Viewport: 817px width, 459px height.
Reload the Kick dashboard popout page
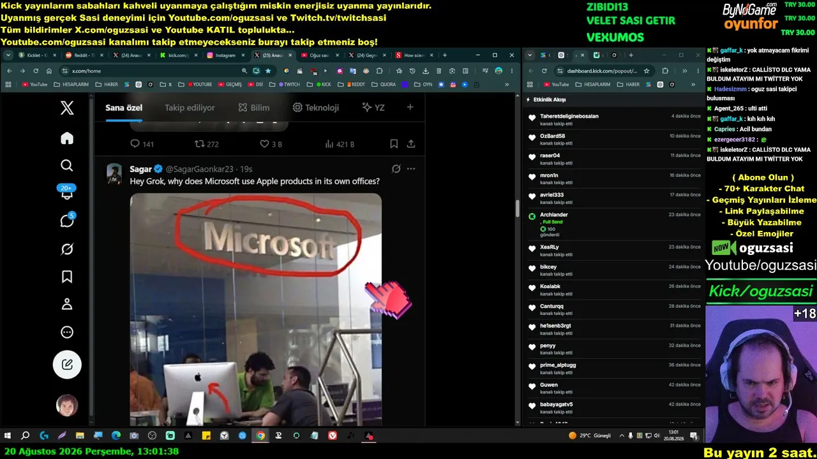point(544,71)
